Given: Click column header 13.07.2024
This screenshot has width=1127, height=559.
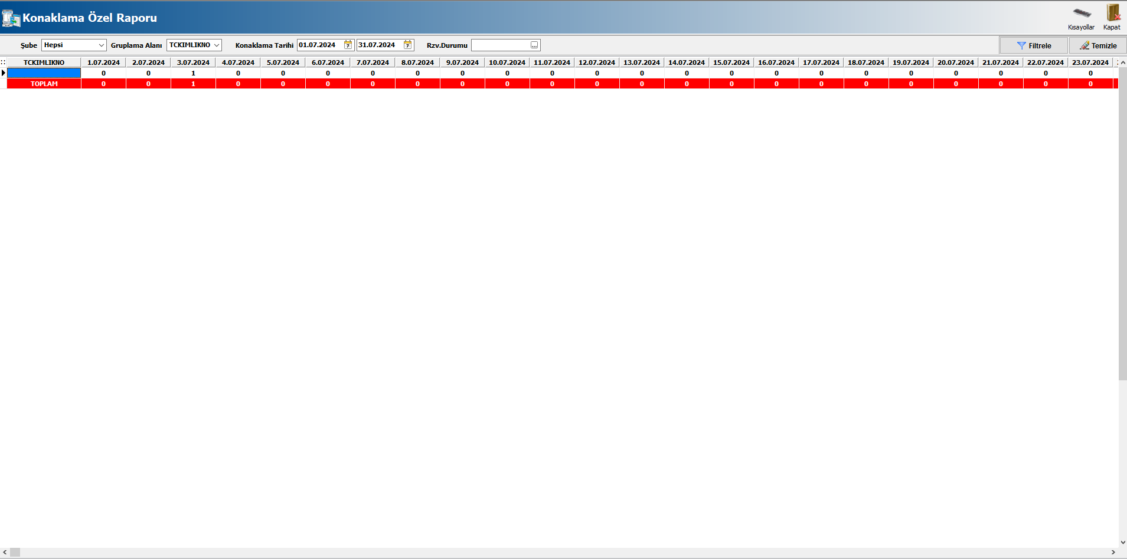Looking at the screenshot, I should tap(642, 62).
